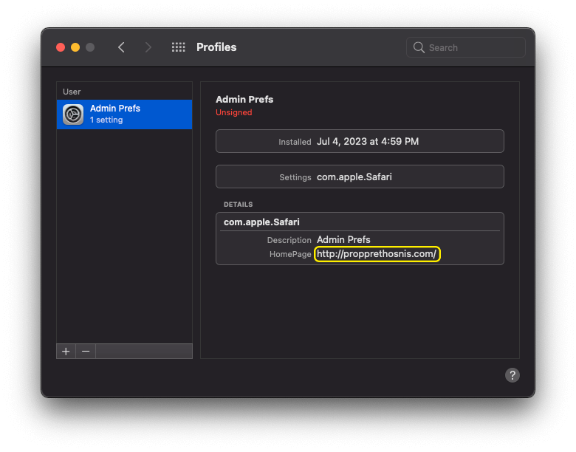This screenshot has width=576, height=452.
Task: Click the Description value Admin Prefs
Action: [343, 239]
